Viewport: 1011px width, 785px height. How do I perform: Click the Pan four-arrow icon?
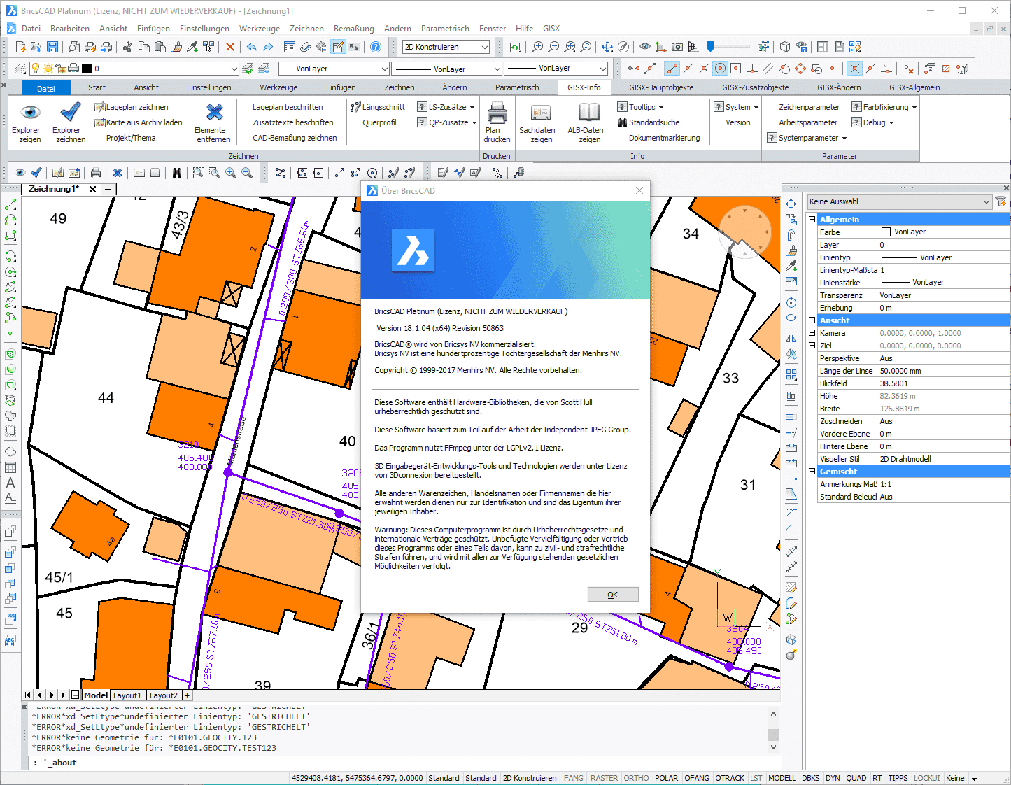[x=607, y=47]
